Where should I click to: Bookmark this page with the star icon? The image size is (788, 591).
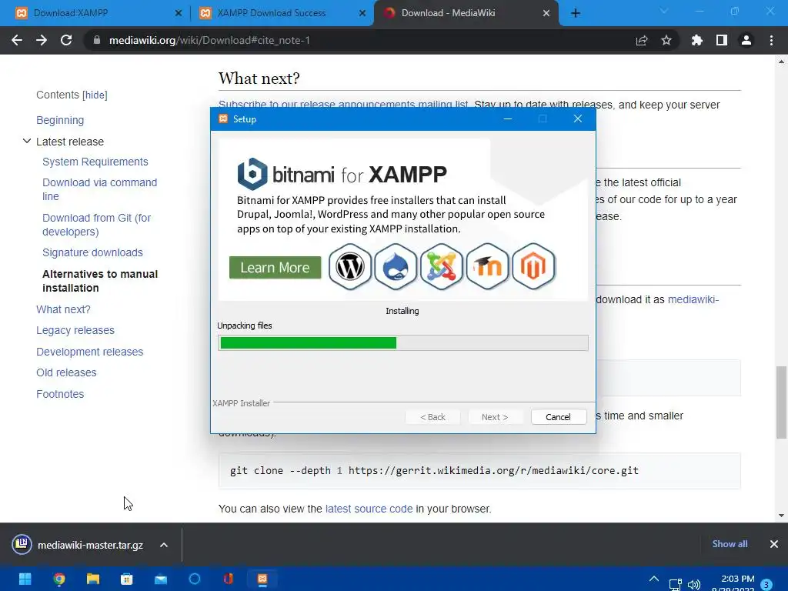(x=666, y=40)
